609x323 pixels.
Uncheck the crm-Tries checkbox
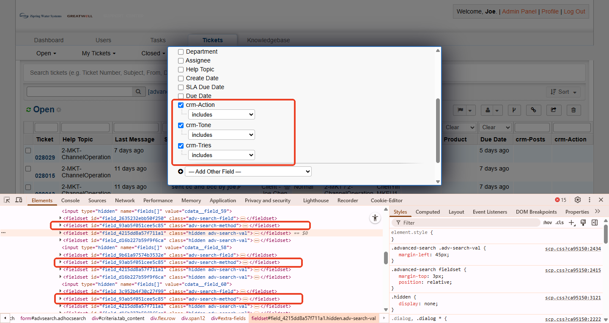[x=181, y=146]
